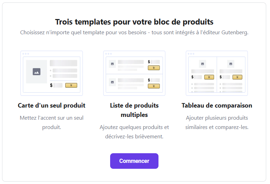Click right column image icon in comparison table

[x=231, y=64]
